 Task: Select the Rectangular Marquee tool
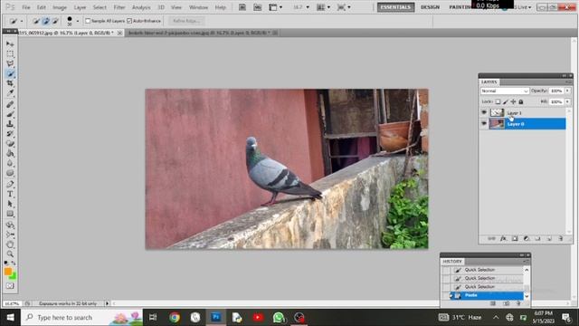10,54
